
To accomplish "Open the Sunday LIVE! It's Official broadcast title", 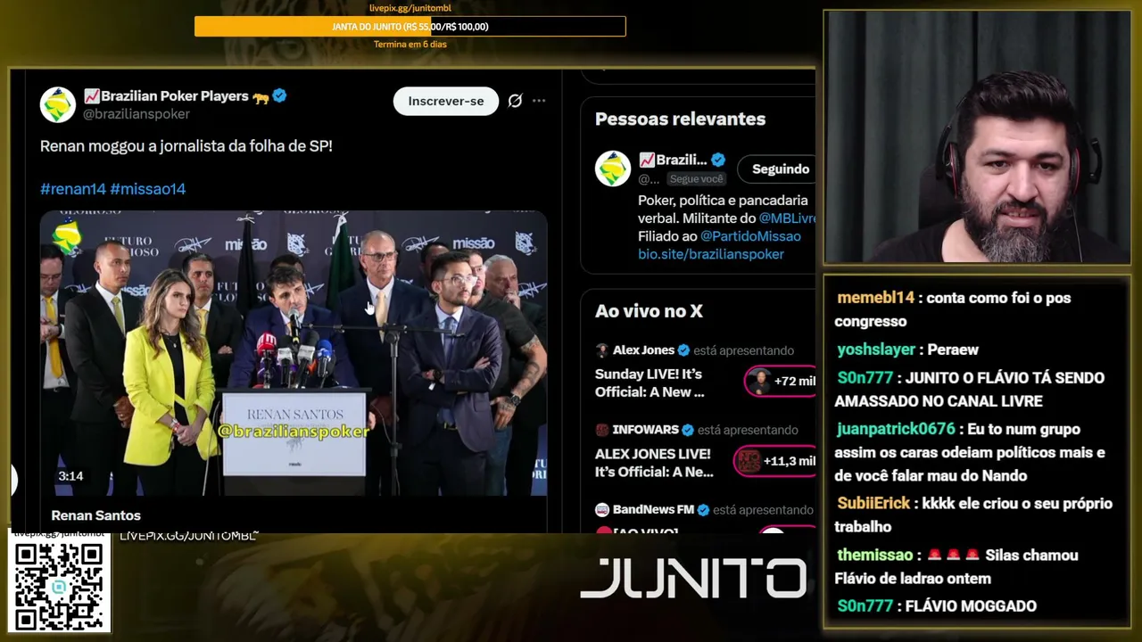I will (x=650, y=383).
